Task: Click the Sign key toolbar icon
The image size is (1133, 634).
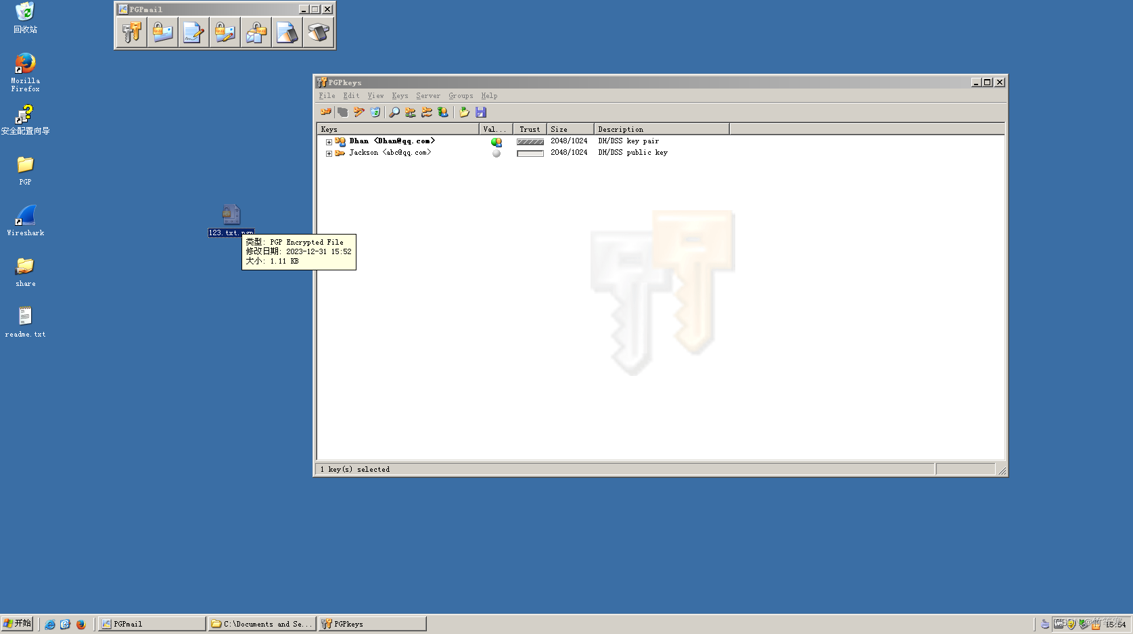Action: [359, 112]
